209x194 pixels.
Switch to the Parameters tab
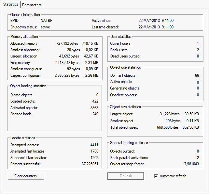(32, 5)
